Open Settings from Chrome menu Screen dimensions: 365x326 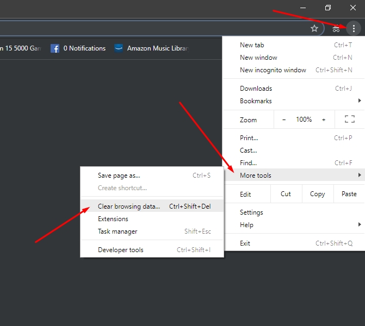(294, 212)
